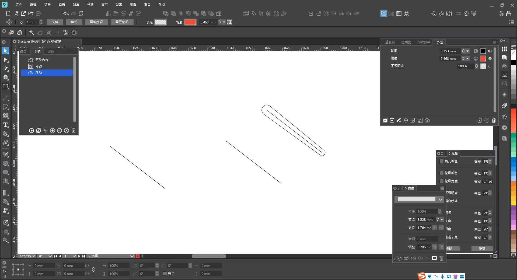Click the Undo arrow icon

click(66, 13)
